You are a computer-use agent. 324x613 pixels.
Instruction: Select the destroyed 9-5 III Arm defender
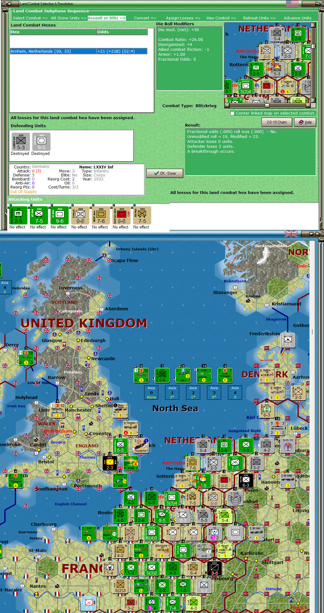(41, 142)
